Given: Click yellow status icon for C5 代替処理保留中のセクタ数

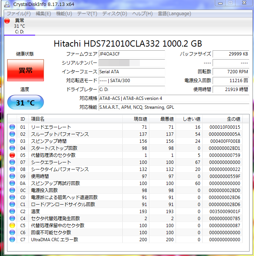Looking at the screenshot, I should click(12, 225).
